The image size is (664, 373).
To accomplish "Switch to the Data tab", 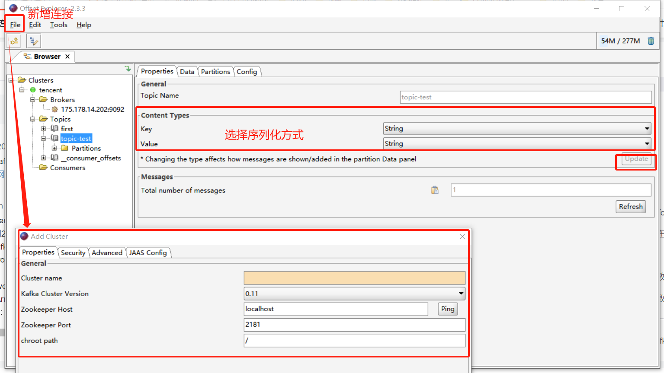I will (x=187, y=72).
